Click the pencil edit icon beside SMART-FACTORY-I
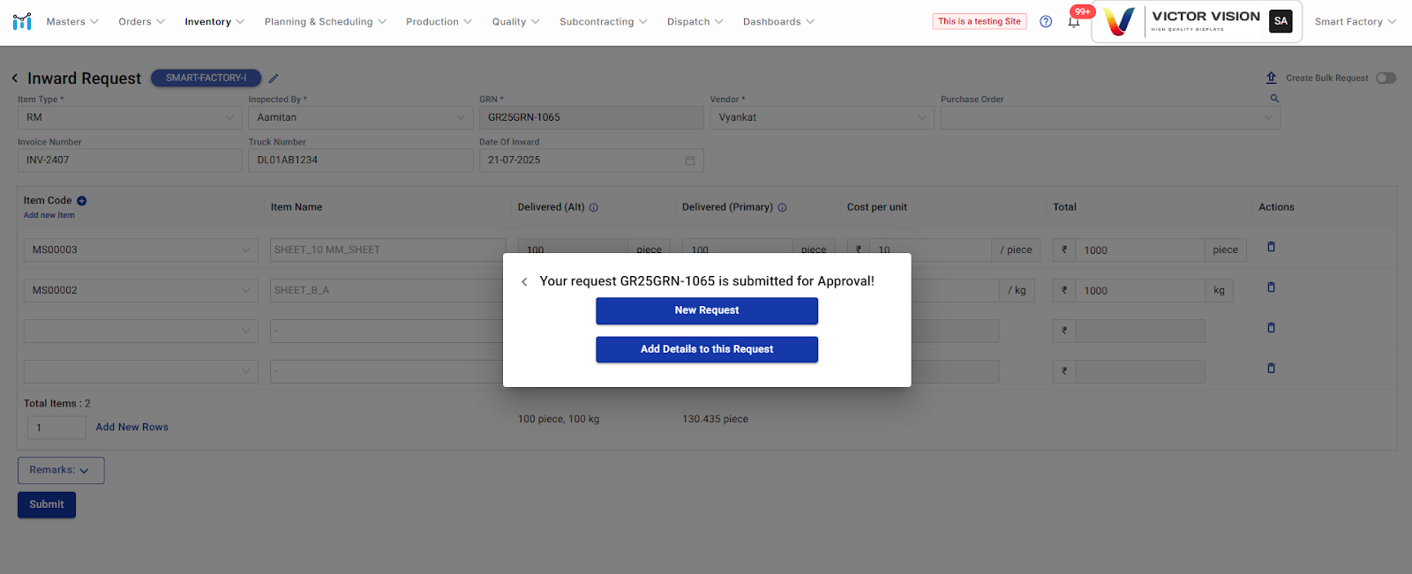Screen dimensions: 1412x574 coord(274,78)
